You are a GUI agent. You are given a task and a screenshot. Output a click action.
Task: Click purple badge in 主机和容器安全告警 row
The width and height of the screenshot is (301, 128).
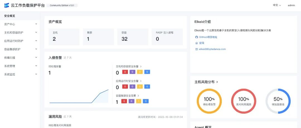coord(132,72)
